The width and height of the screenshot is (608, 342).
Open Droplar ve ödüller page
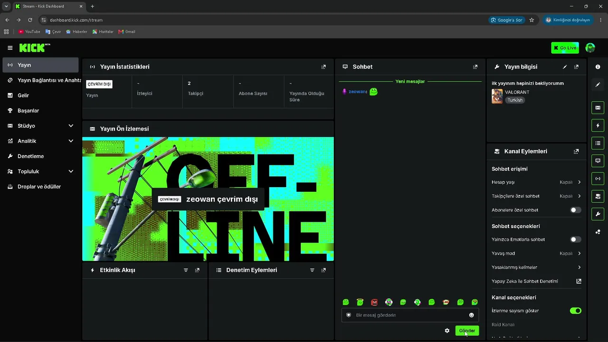40,187
